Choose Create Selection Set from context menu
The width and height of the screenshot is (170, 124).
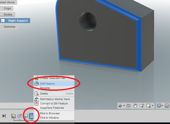click(54, 78)
